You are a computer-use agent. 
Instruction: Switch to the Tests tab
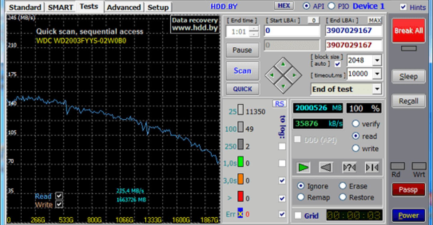click(x=89, y=6)
